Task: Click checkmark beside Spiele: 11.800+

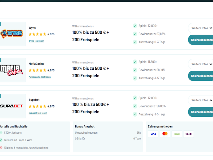Action: tap(135, 62)
